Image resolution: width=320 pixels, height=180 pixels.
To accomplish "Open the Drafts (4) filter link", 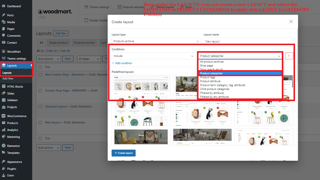I will click(52, 51).
